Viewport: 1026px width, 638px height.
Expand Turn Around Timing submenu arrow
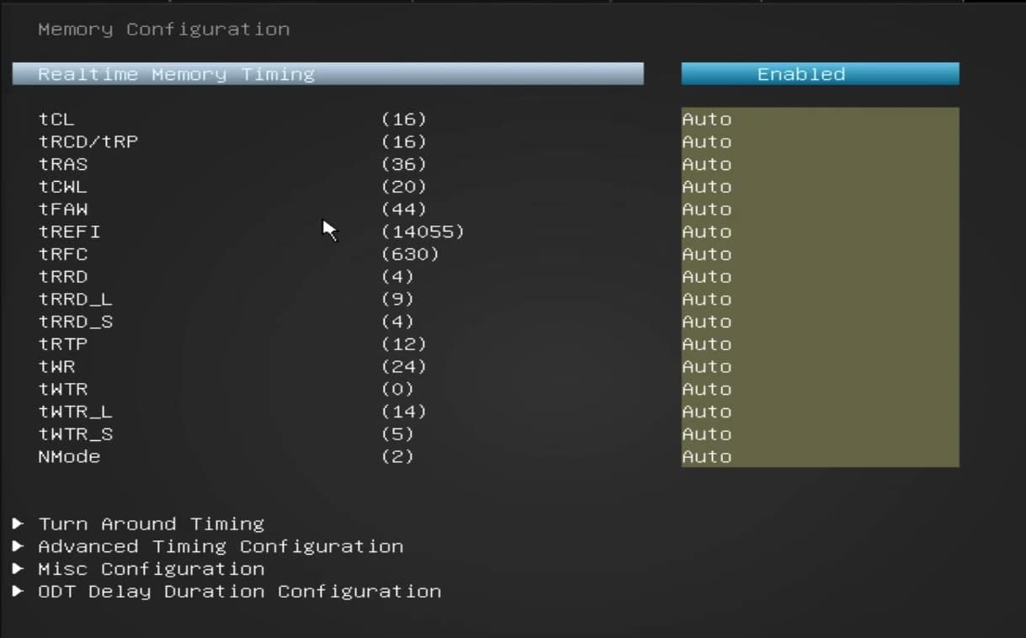(x=19, y=524)
